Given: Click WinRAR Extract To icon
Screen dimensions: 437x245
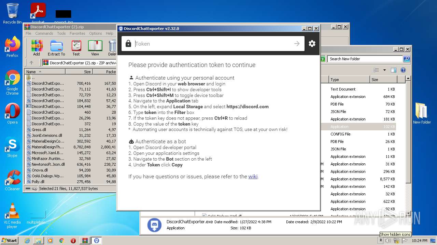Looking at the screenshot, I should point(56,48).
